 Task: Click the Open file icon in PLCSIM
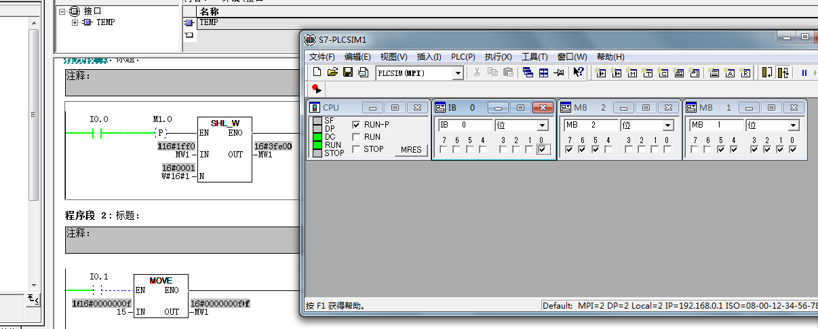point(332,73)
